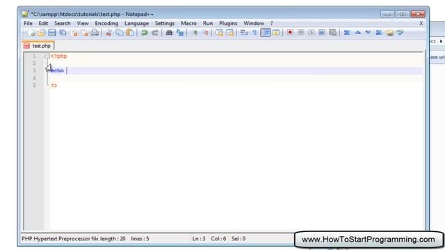This screenshot has width=445, height=250.
Task: Click "Sel : 0" in status bar
Action: click(238, 239)
